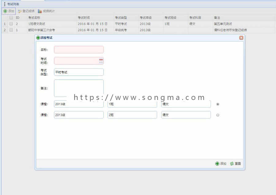This screenshot has width=276, height=195.
Task: Select the radio button beside the 1班 course row
Action: pos(218,104)
